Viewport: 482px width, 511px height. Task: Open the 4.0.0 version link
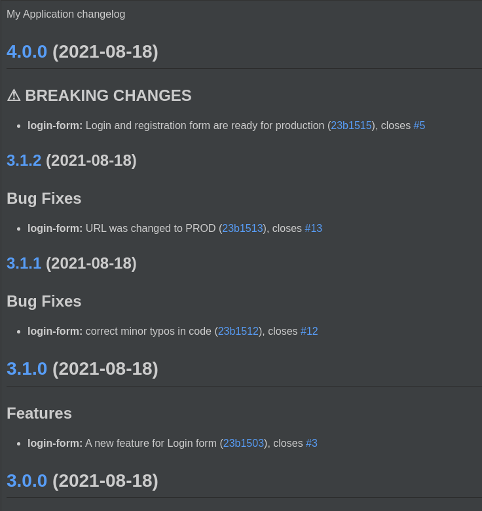click(27, 52)
